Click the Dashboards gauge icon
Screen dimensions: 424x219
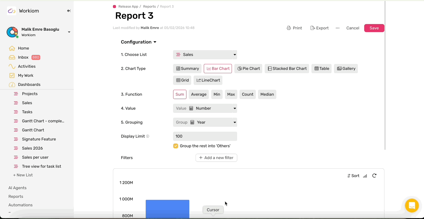[12, 84]
